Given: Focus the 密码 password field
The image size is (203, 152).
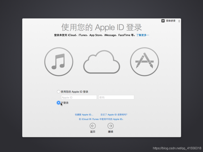Looking at the screenshot, I should pyautogui.click(x=116, y=97).
